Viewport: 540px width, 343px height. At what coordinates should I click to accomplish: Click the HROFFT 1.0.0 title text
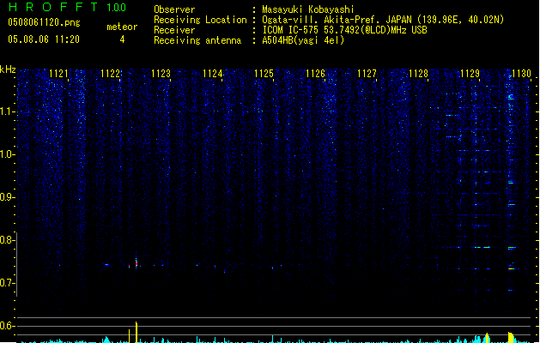67,7
